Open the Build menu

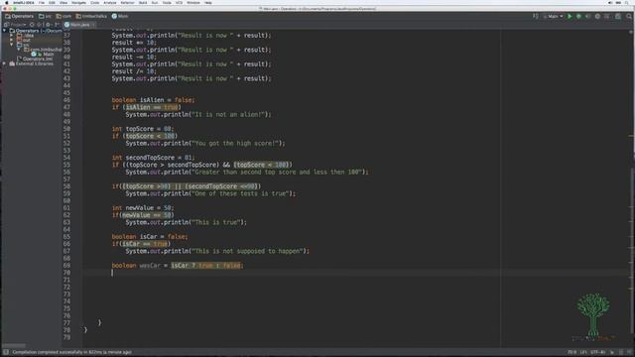[143, 3]
